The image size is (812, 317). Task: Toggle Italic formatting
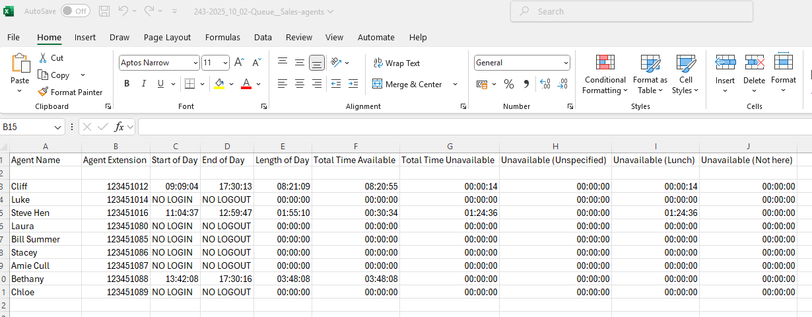144,84
